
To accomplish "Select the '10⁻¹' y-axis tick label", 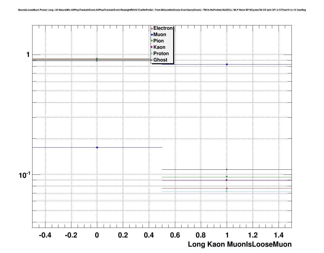I will (x=24, y=175).
